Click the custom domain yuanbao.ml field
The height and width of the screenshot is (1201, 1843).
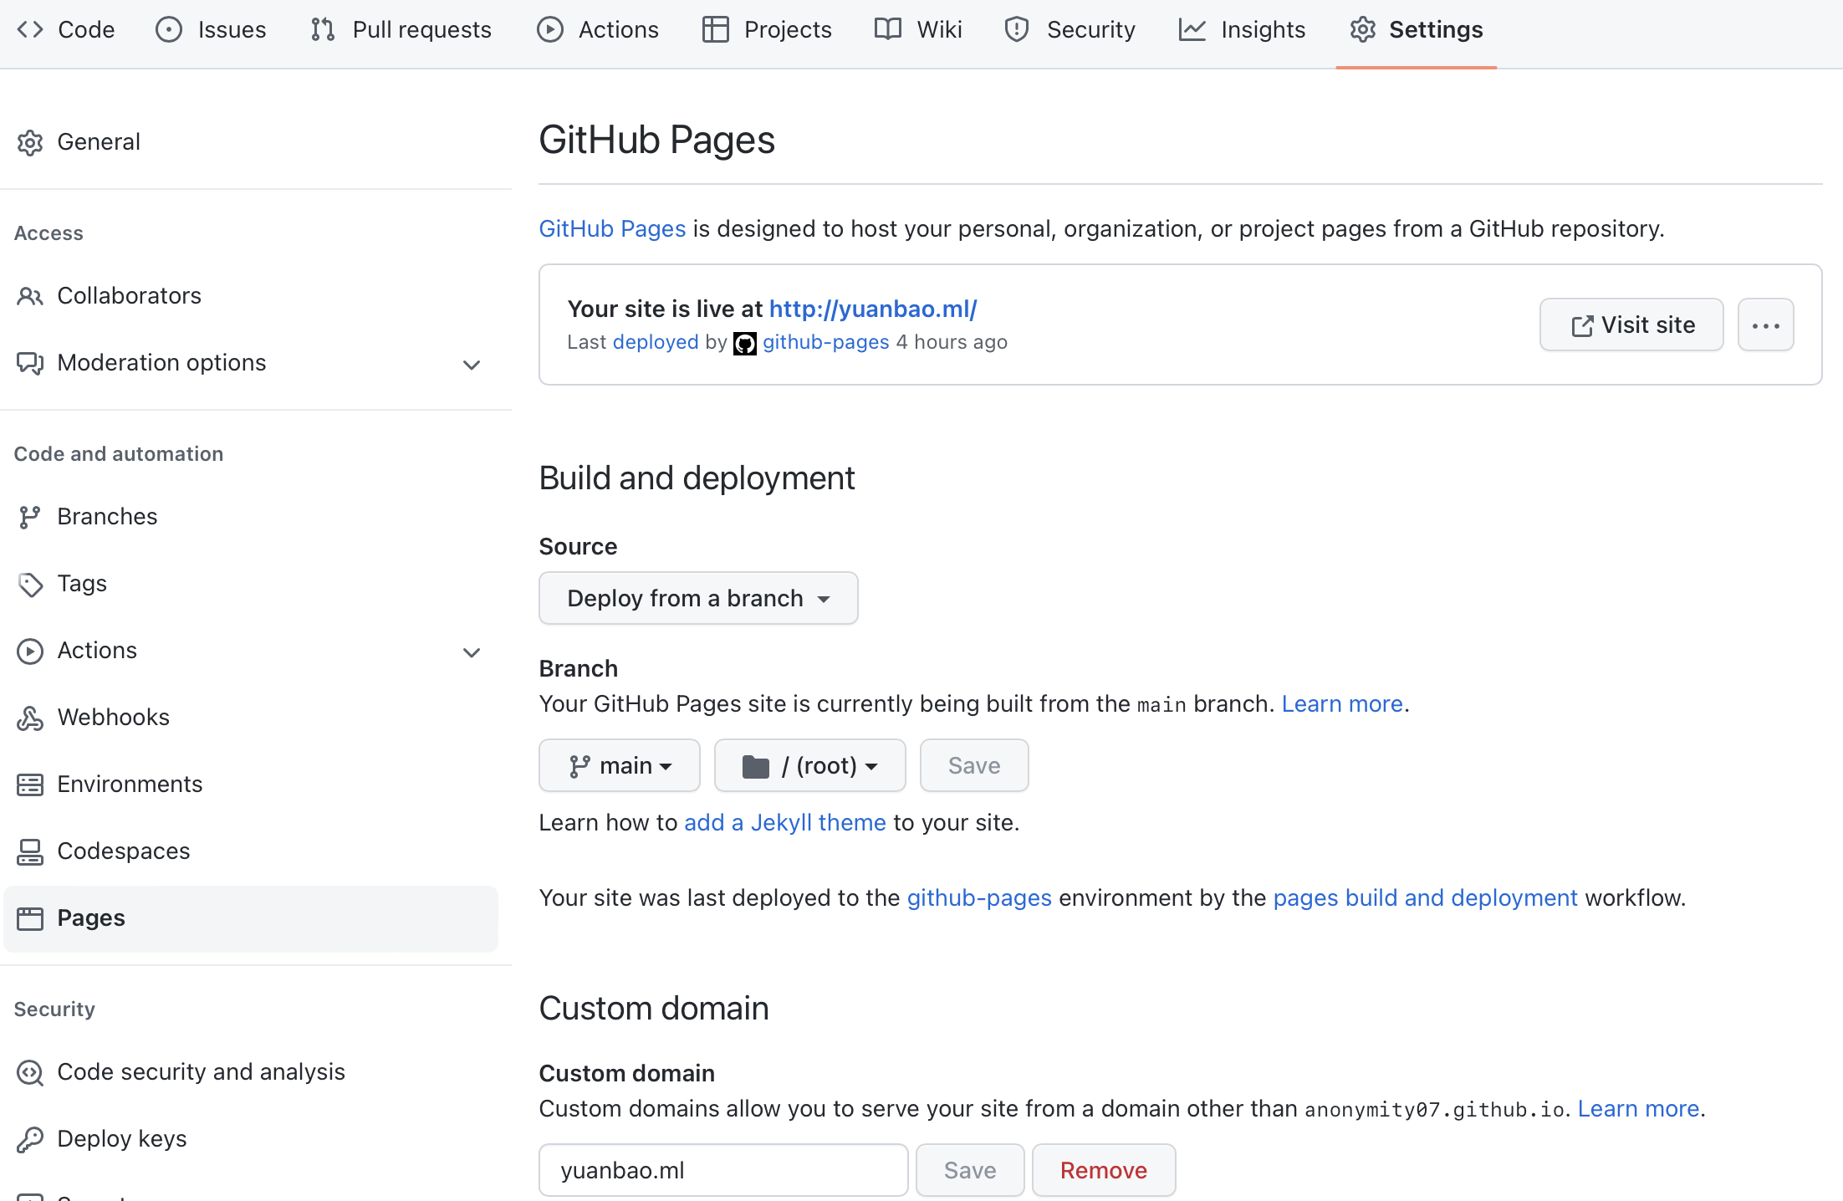[723, 1170]
